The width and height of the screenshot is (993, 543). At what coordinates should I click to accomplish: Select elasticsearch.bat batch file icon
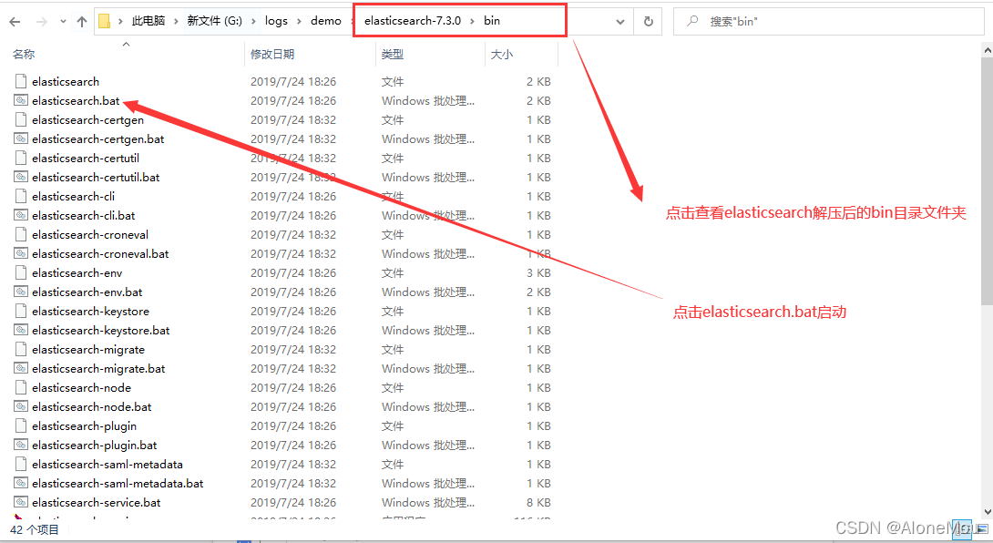click(21, 100)
